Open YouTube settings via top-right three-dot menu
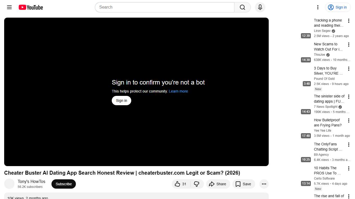 pyautogui.click(x=318, y=7)
